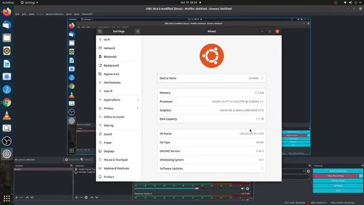The height and width of the screenshot is (205, 364).
Task: Move scene up in Scenes panel
Action: click(x=27, y=198)
